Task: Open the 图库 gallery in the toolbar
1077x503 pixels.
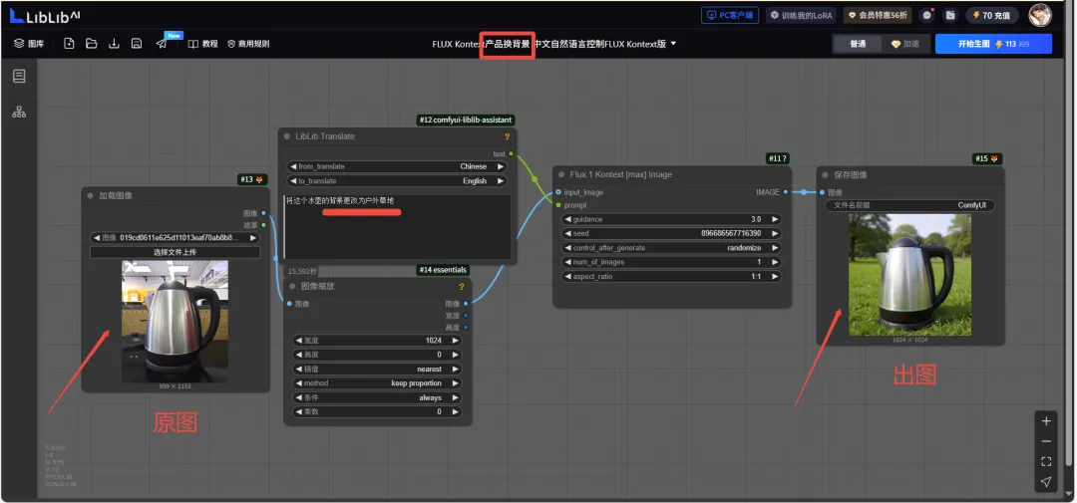Action: coord(29,43)
